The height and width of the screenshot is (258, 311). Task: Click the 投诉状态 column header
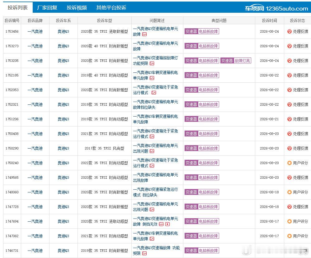point(297,21)
